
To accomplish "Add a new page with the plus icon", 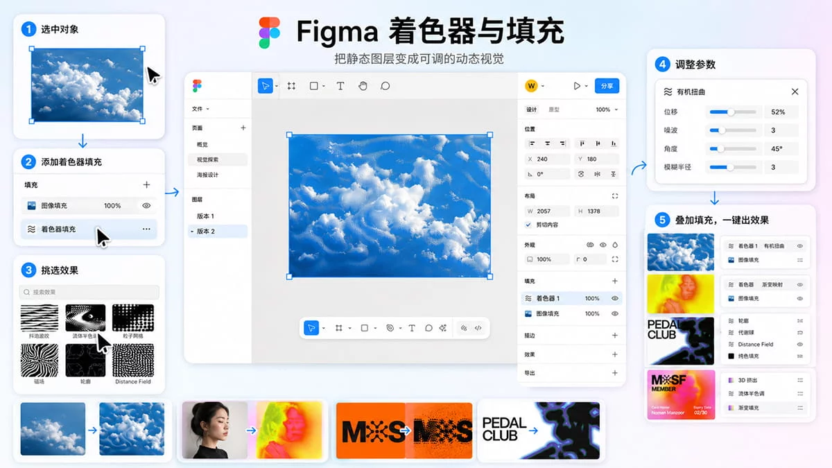I will click(243, 128).
